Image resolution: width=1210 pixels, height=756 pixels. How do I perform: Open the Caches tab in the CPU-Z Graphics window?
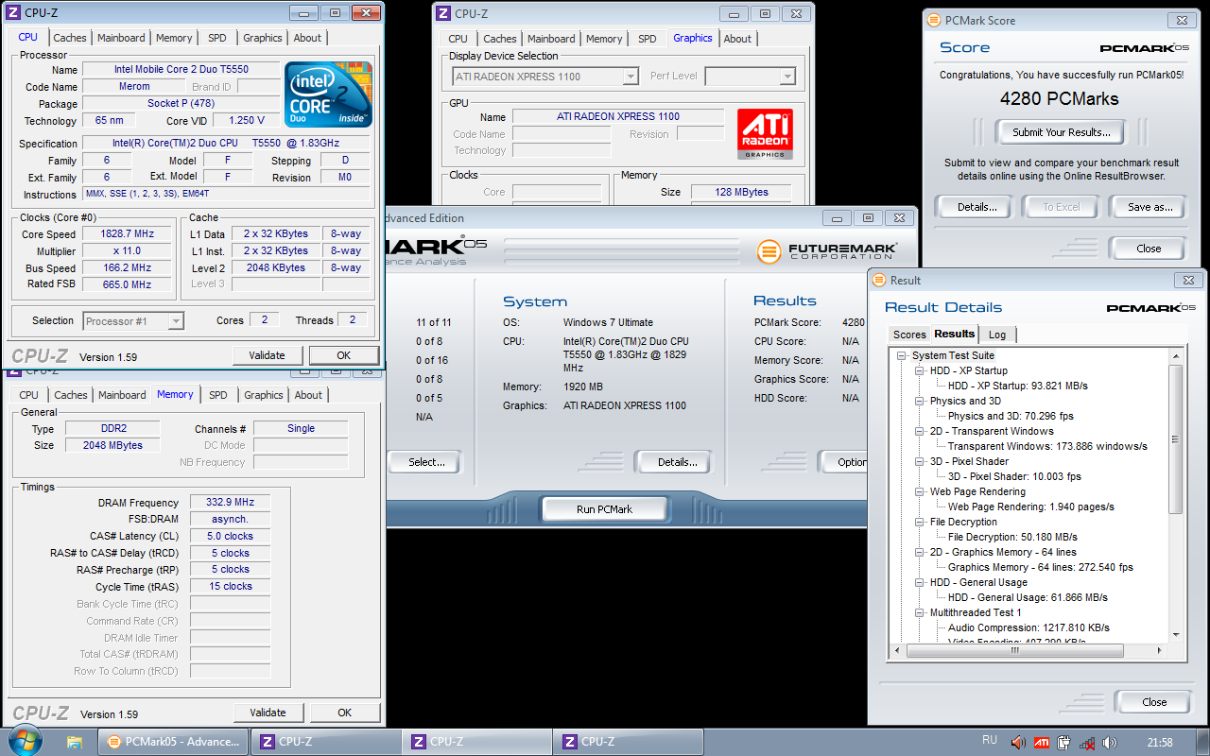(x=500, y=39)
